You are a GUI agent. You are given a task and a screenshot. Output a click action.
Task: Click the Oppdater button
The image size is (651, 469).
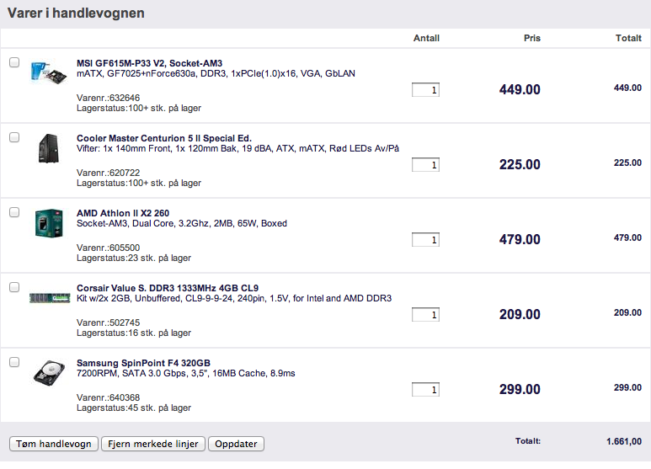(236, 444)
